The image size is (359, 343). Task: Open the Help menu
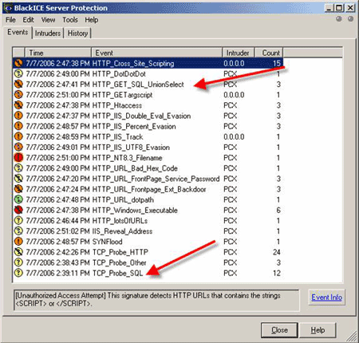[x=92, y=20]
